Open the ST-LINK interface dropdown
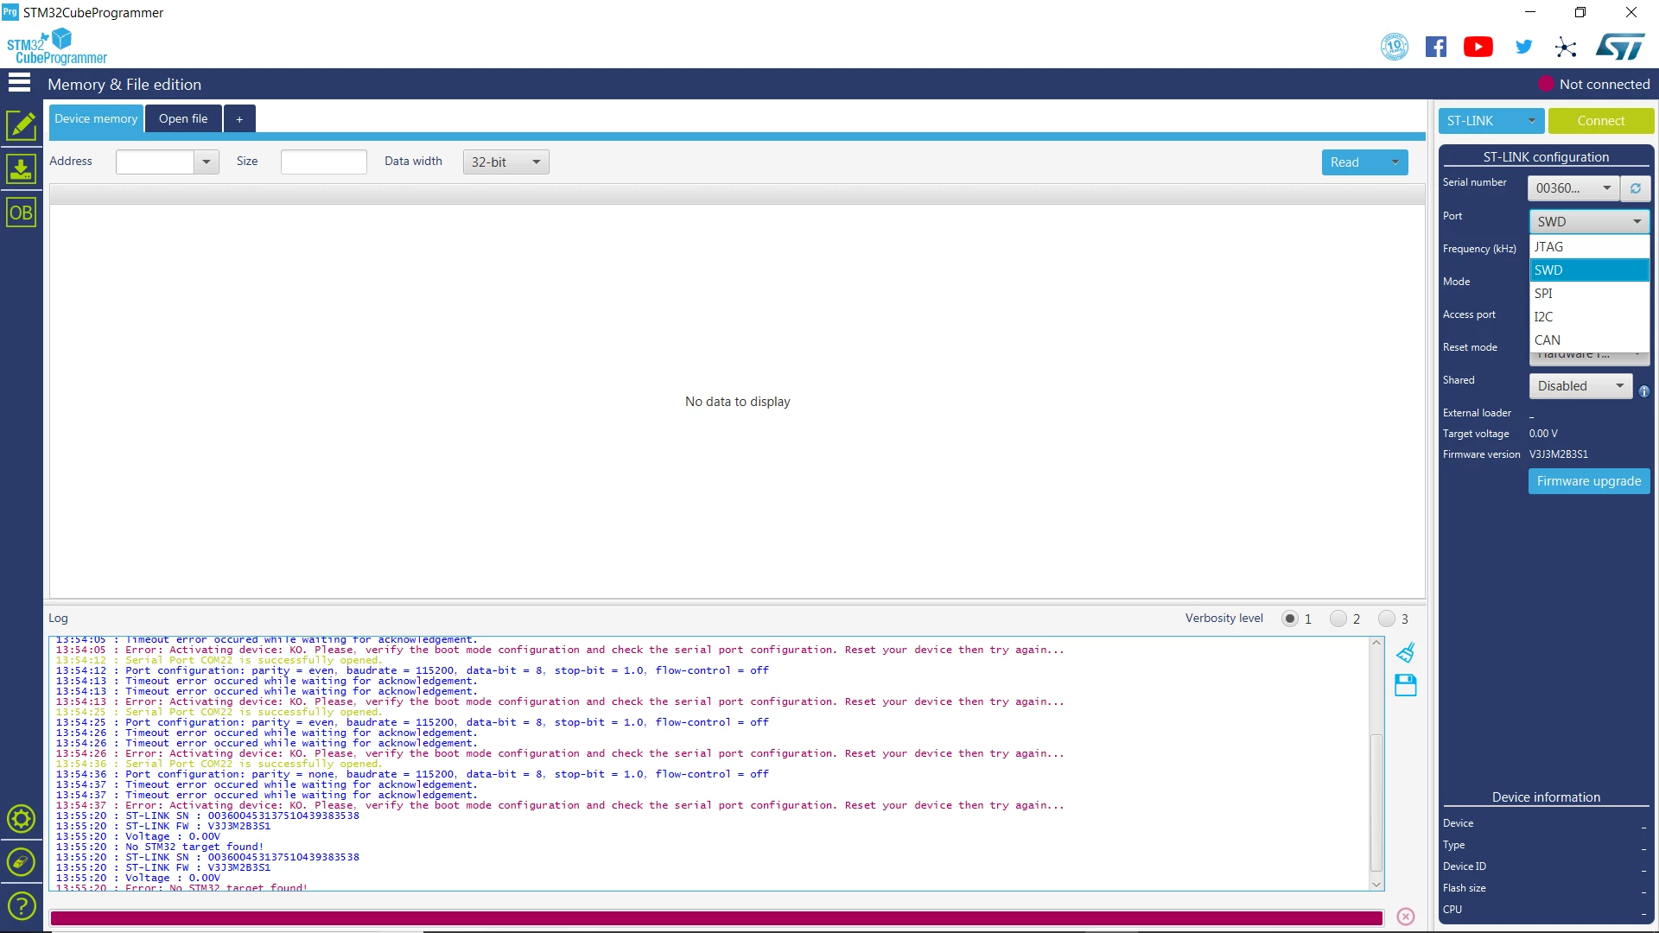1659x933 pixels. coord(1491,121)
